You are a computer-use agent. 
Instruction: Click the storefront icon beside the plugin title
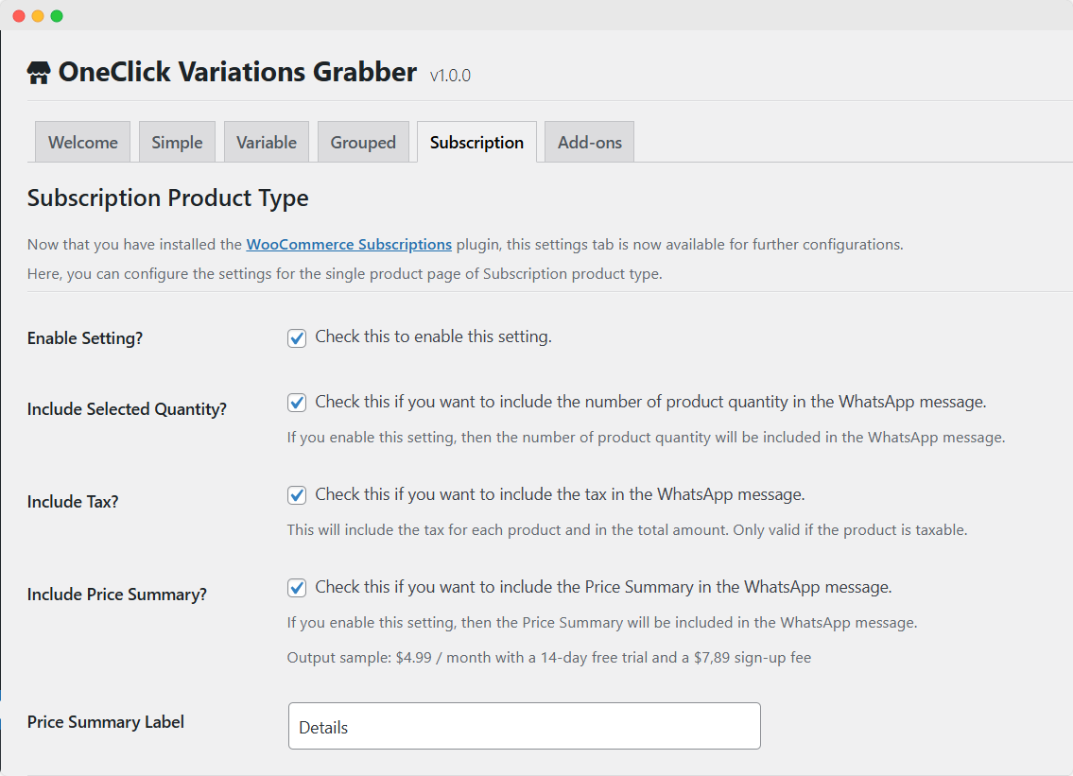37,70
